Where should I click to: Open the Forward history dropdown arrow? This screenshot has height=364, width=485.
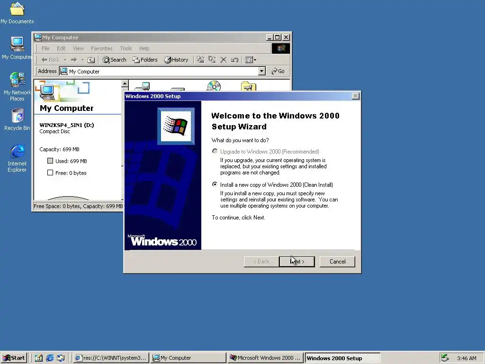[82, 60]
